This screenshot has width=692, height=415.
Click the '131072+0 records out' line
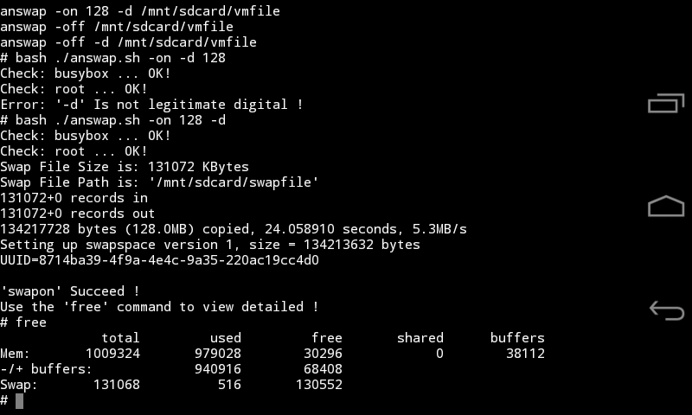78,214
